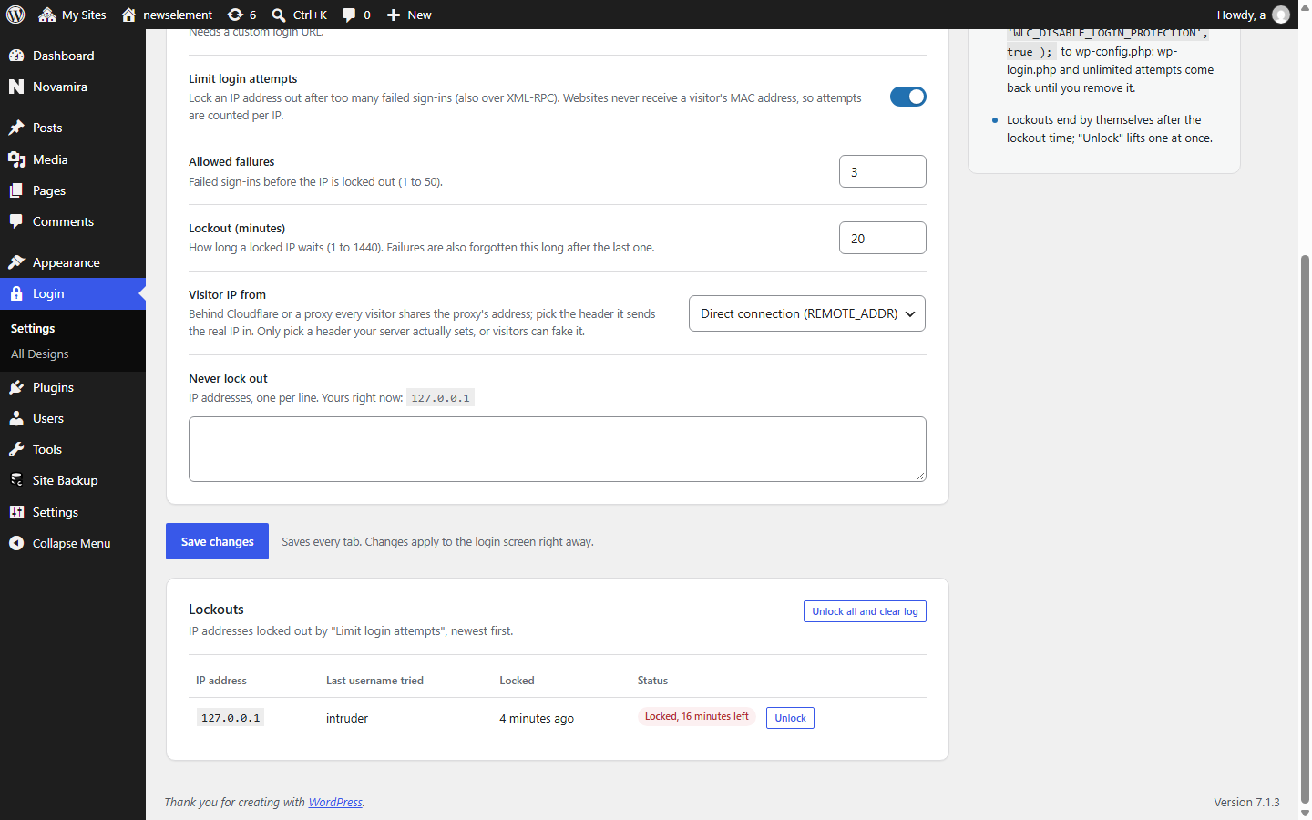Click the page's vertical scrollbar thumb

tap(1305, 528)
